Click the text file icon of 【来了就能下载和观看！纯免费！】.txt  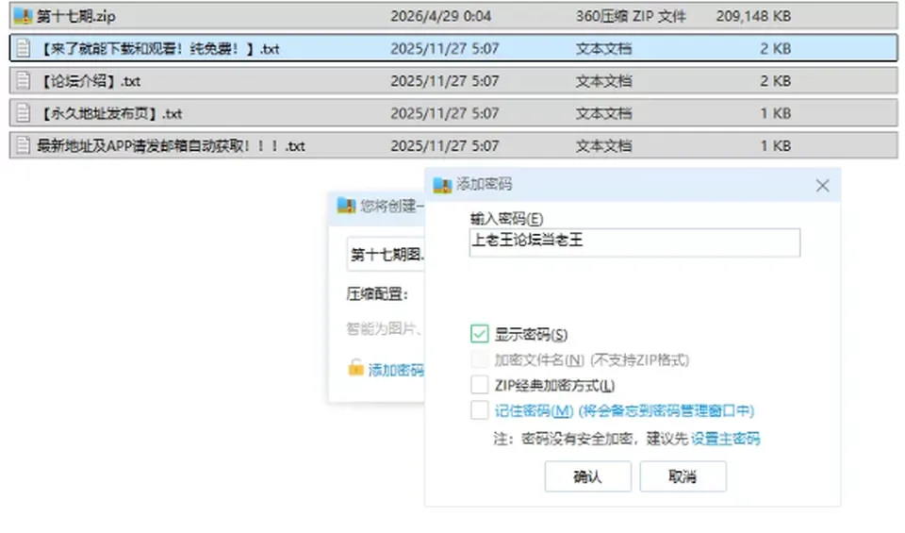tap(23, 48)
